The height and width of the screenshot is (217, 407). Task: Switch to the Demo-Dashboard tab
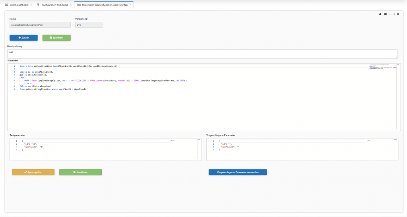click(x=19, y=5)
